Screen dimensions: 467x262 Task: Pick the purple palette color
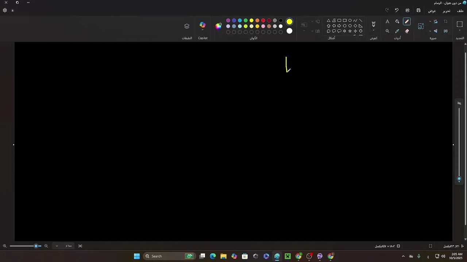pyautogui.click(x=228, y=21)
